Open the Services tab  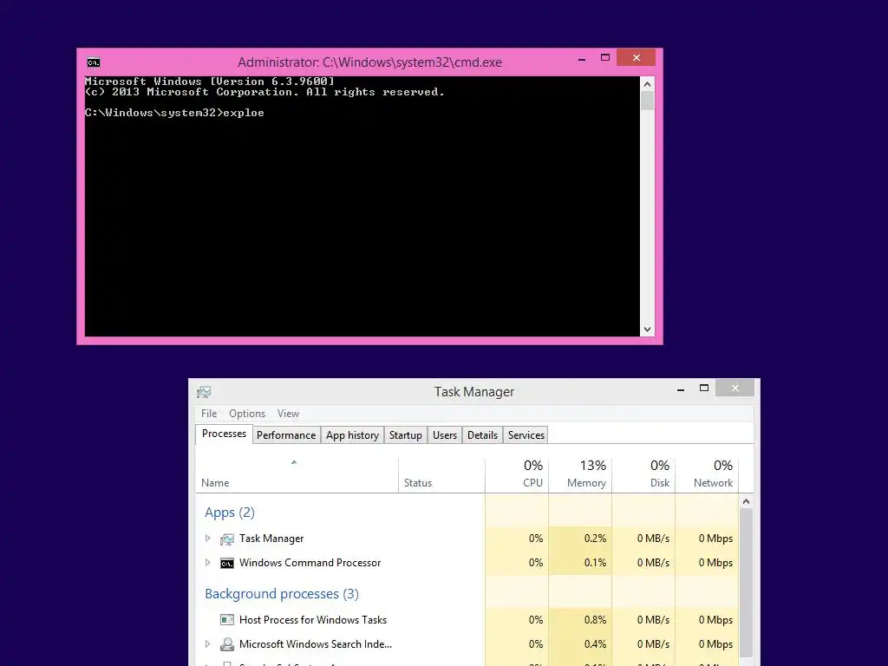[526, 435]
